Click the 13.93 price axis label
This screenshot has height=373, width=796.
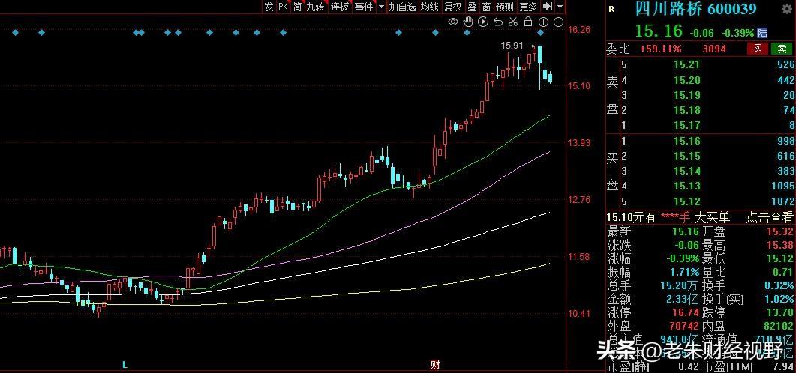[x=578, y=143]
